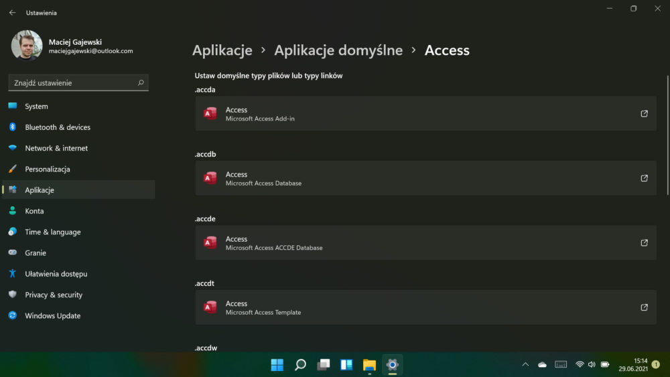Click Settings gear on taskbar
670x377 pixels.
392,365
